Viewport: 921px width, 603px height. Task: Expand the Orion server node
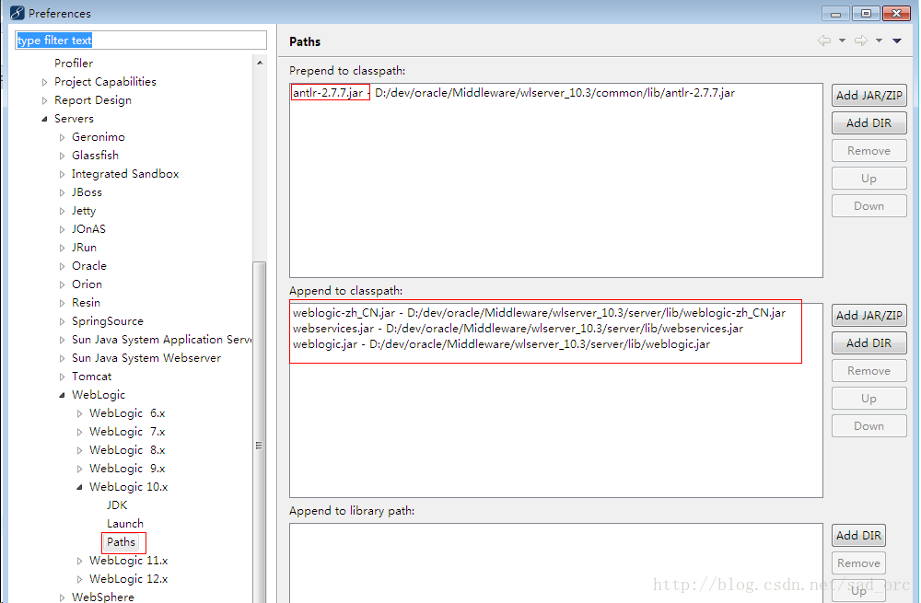coord(63,284)
